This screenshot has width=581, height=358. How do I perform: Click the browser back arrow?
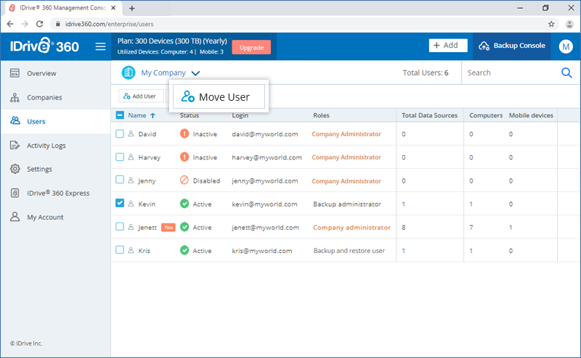[10, 24]
